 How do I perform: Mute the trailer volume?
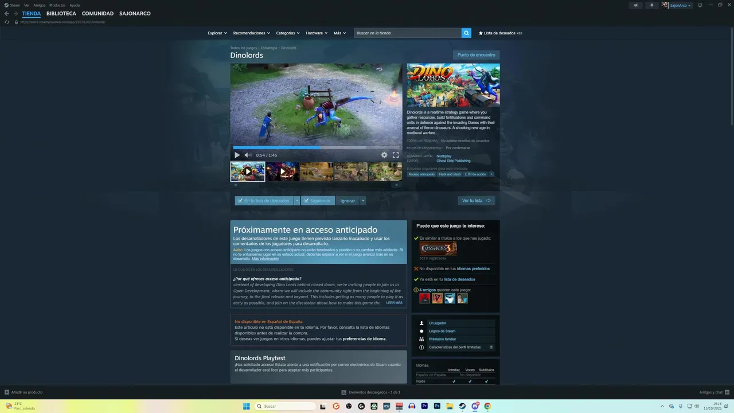click(x=248, y=155)
